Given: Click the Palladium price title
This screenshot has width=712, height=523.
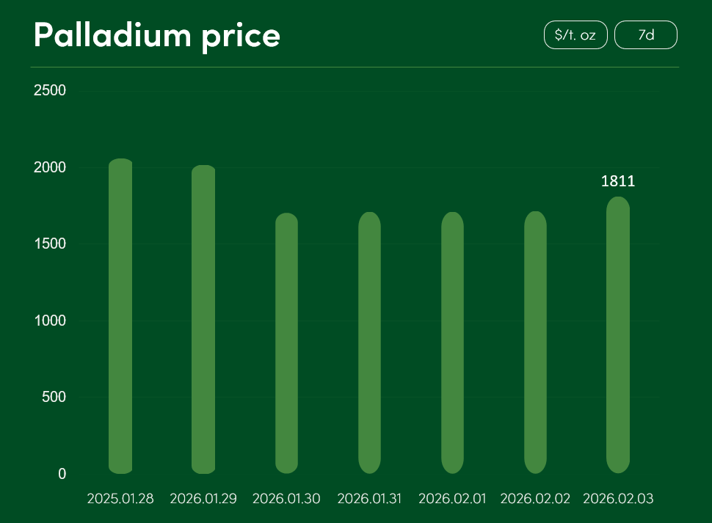Looking at the screenshot, I should click(157, 35).
